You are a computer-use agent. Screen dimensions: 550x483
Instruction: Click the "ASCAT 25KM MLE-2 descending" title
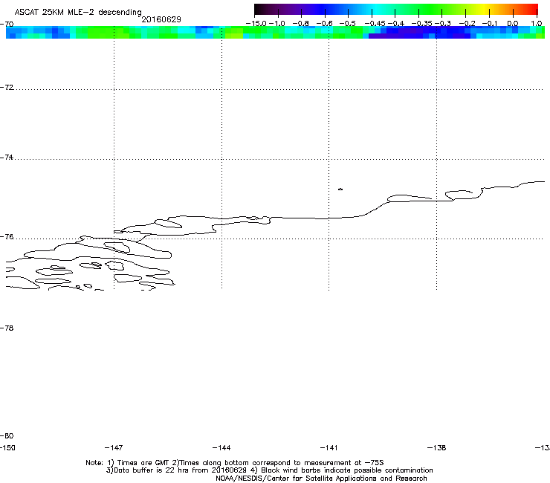point(78,12)
